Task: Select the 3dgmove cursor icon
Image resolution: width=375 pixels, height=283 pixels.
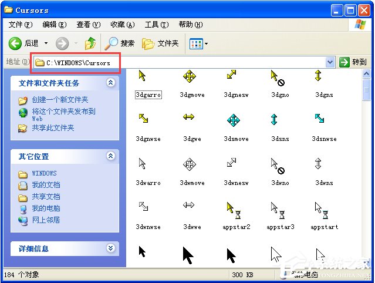Action: click(190, 76)
